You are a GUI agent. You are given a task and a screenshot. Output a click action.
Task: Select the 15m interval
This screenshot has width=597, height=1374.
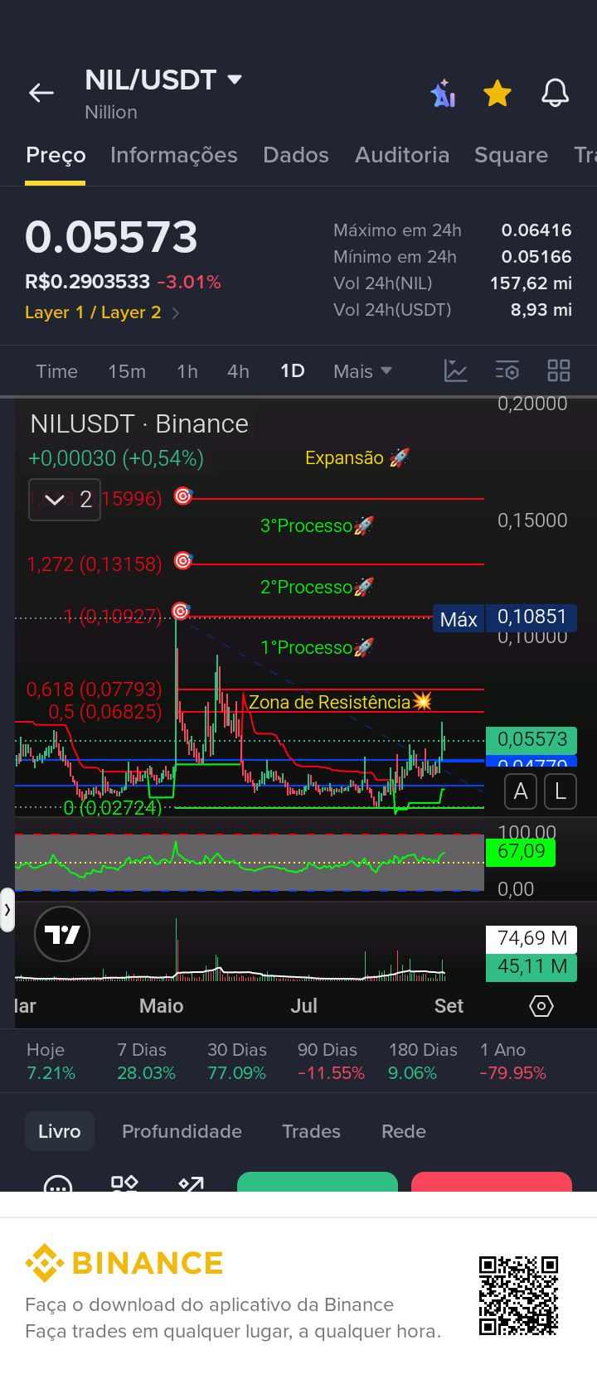tap(127, 371)
